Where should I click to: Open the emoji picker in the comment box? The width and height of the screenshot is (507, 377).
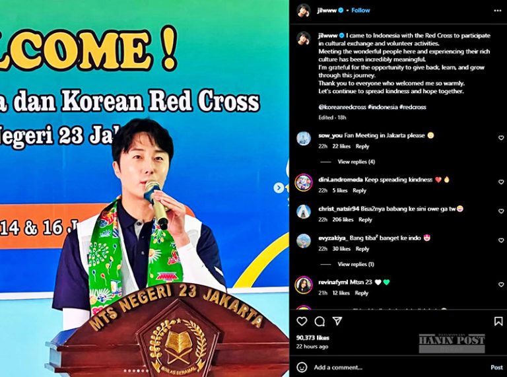point(302,367)
